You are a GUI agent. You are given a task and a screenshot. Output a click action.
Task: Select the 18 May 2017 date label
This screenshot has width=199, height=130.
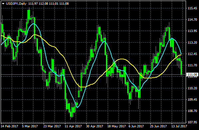point(116,126)
